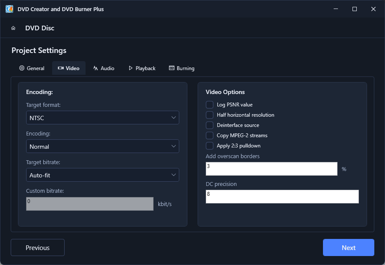Enable Copy MPEG-2 streams checkbox
385x265 pixels.
210,135
